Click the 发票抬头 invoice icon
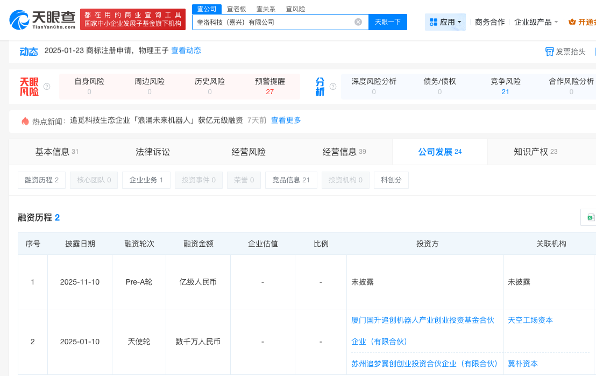 coord(549,52)
